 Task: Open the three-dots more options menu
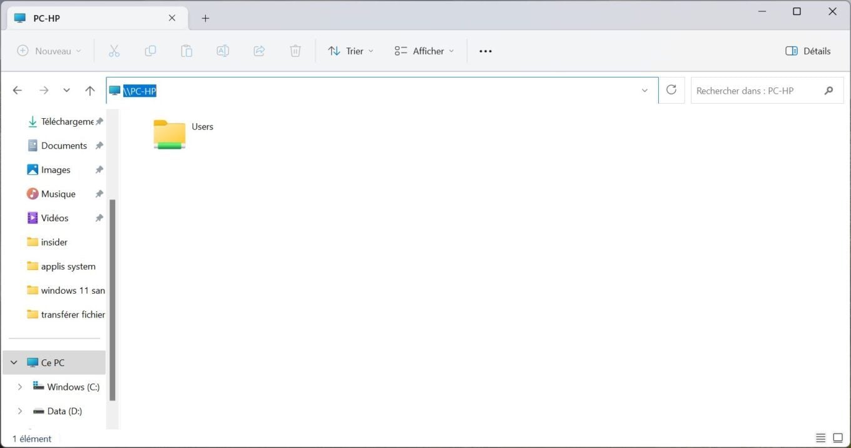point(486,51)
